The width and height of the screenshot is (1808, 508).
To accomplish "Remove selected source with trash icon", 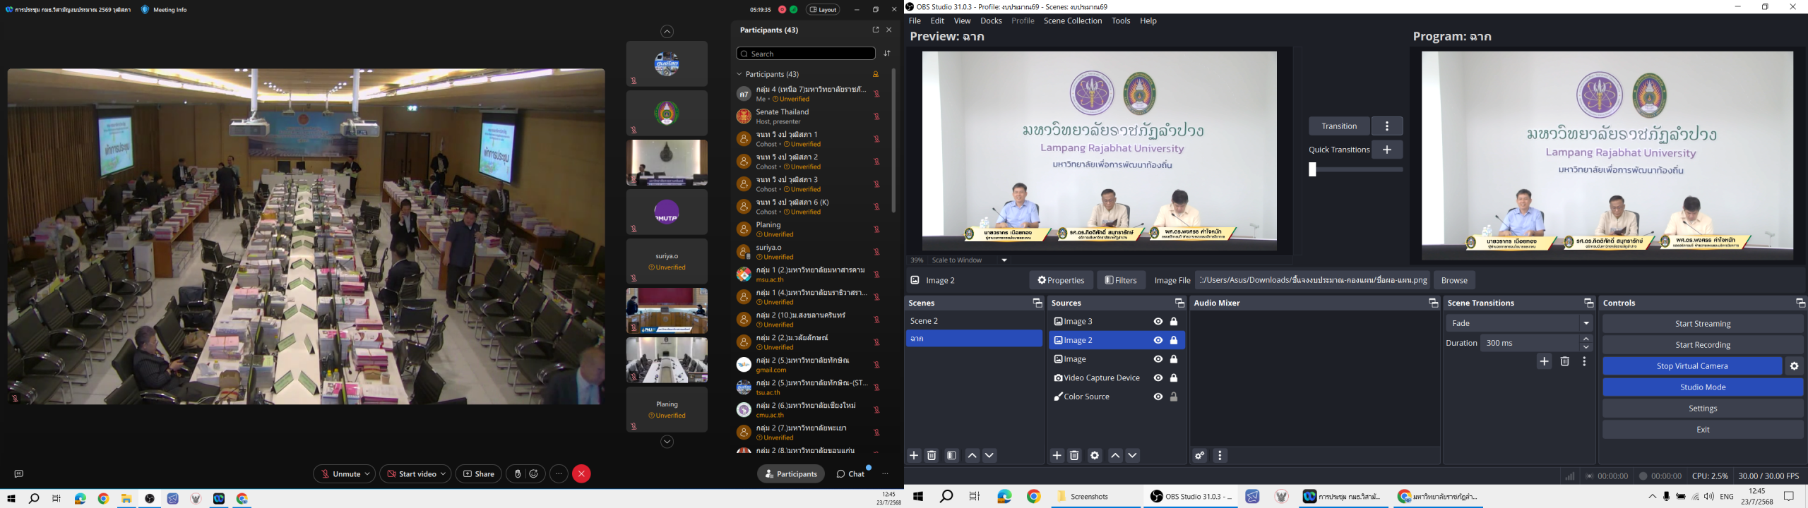I will tap(1074, 456).
